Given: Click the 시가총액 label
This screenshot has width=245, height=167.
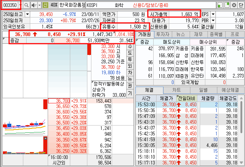Looking at the screenshot, I should pos(158,15).
